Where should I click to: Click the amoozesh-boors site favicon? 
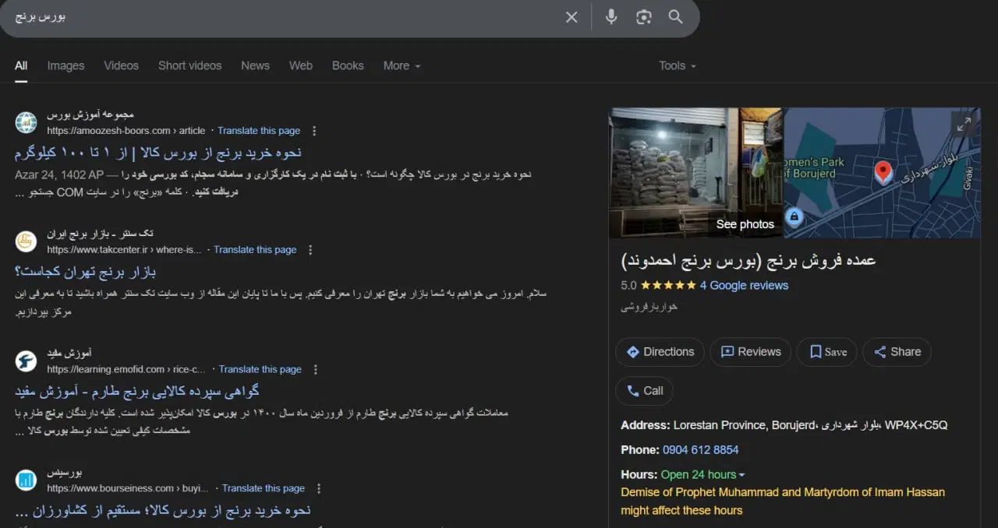[26, 122]
